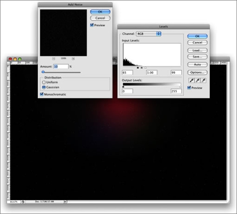
Task: Open the Channel RGB dropdown
Action: [149, 34]
